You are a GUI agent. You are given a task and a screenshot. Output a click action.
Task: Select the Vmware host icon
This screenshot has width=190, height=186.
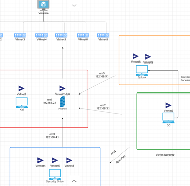click(x=44, y=5)
